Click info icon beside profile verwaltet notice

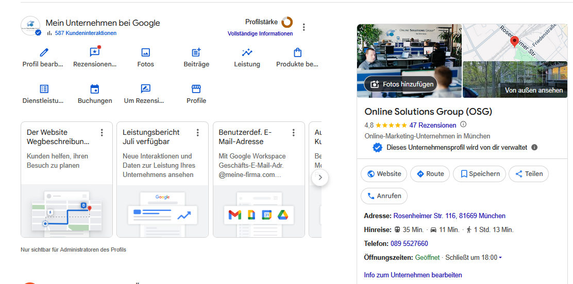(x=534, y=148)
